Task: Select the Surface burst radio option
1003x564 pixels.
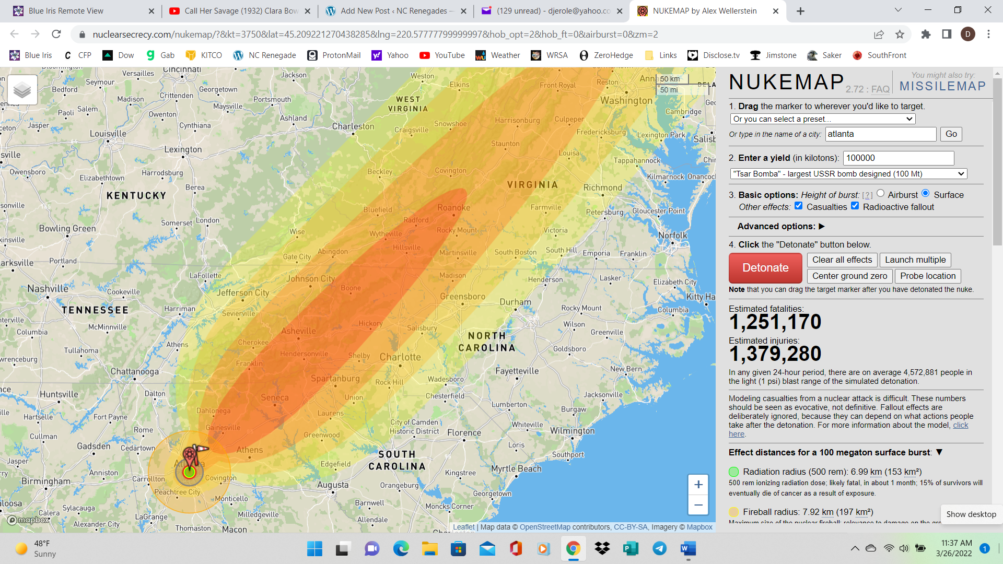Action: click(x=926, y=193)
